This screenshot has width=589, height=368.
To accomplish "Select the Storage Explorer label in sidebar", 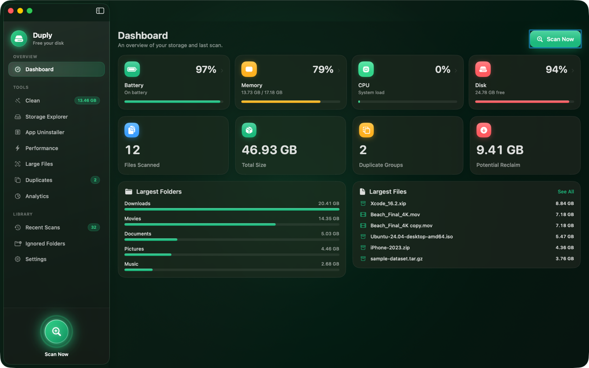I will [46, 117].
